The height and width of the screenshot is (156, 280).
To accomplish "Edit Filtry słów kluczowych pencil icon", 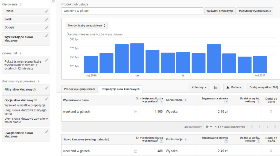I will coord(47,88).
